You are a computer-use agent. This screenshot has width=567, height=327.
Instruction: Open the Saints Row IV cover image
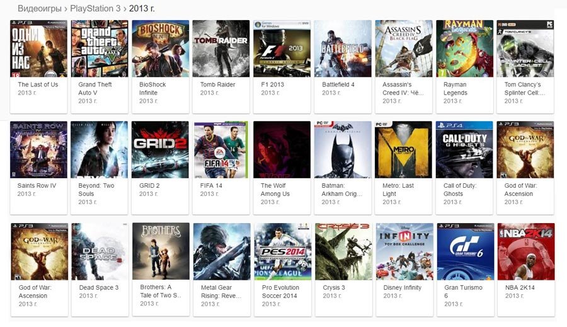[x=38, y=150]
